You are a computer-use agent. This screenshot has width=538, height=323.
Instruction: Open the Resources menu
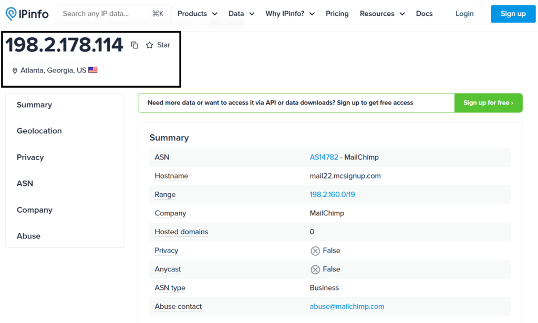[382, 14]
